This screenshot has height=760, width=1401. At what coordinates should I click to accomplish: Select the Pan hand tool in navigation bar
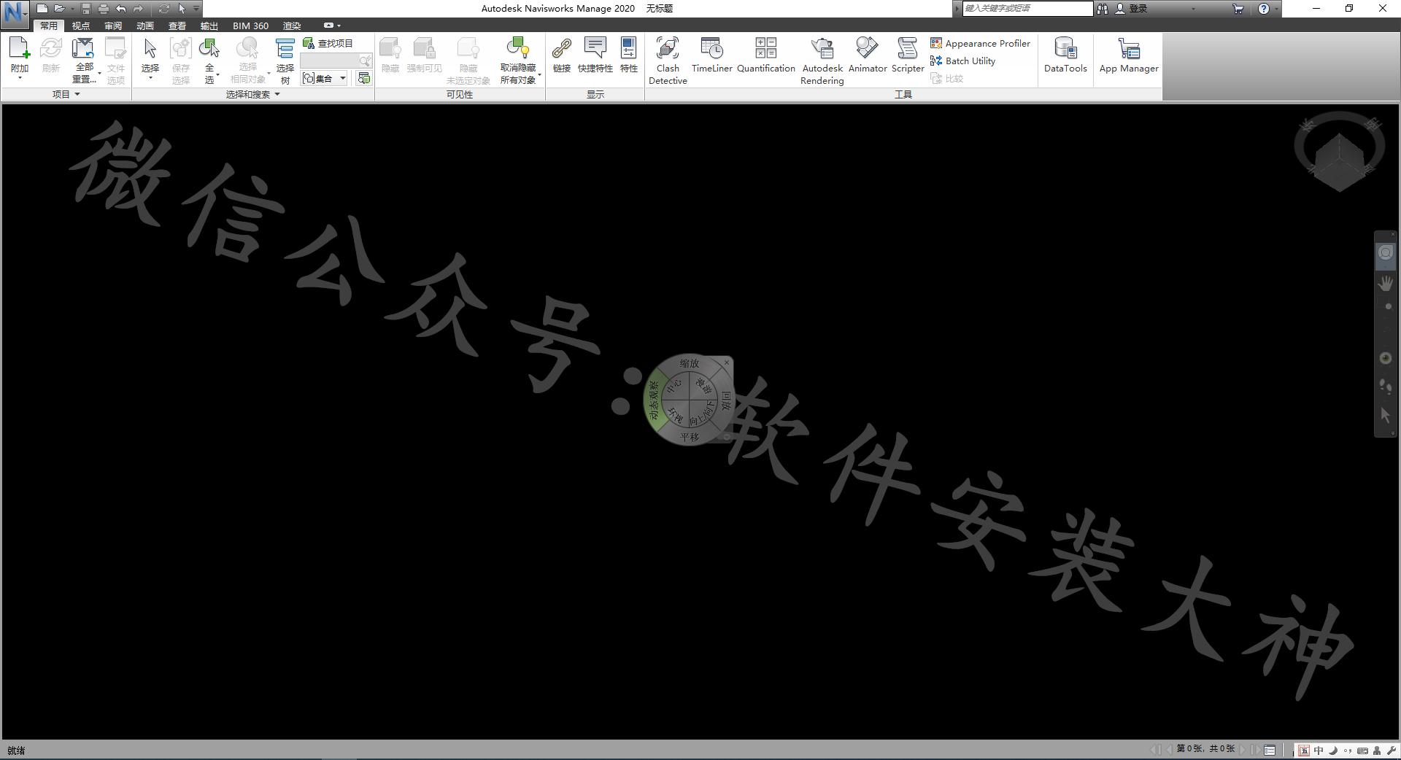(x=1386, y=283)
